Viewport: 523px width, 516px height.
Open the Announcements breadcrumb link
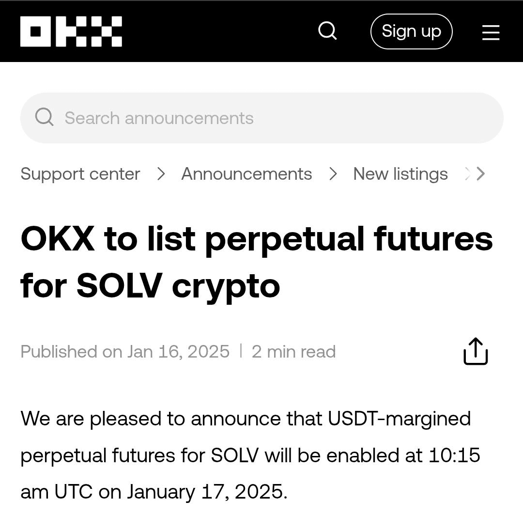coord(246,174)
